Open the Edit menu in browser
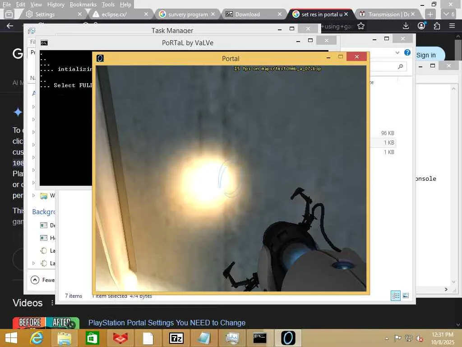462x347 pixels. 20,5
